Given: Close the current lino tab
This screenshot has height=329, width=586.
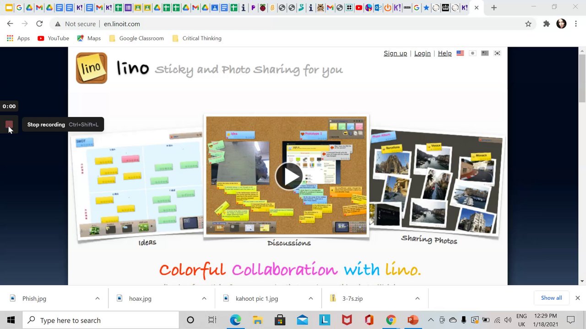Looking at the screenshot, I should click(477, 8).
